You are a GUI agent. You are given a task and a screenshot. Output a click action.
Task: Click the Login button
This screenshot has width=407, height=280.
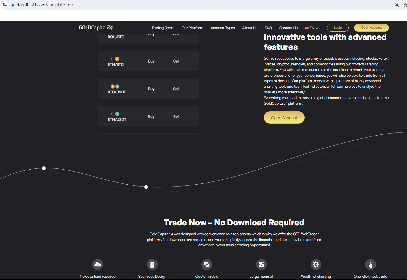click(x=338, y=28)
